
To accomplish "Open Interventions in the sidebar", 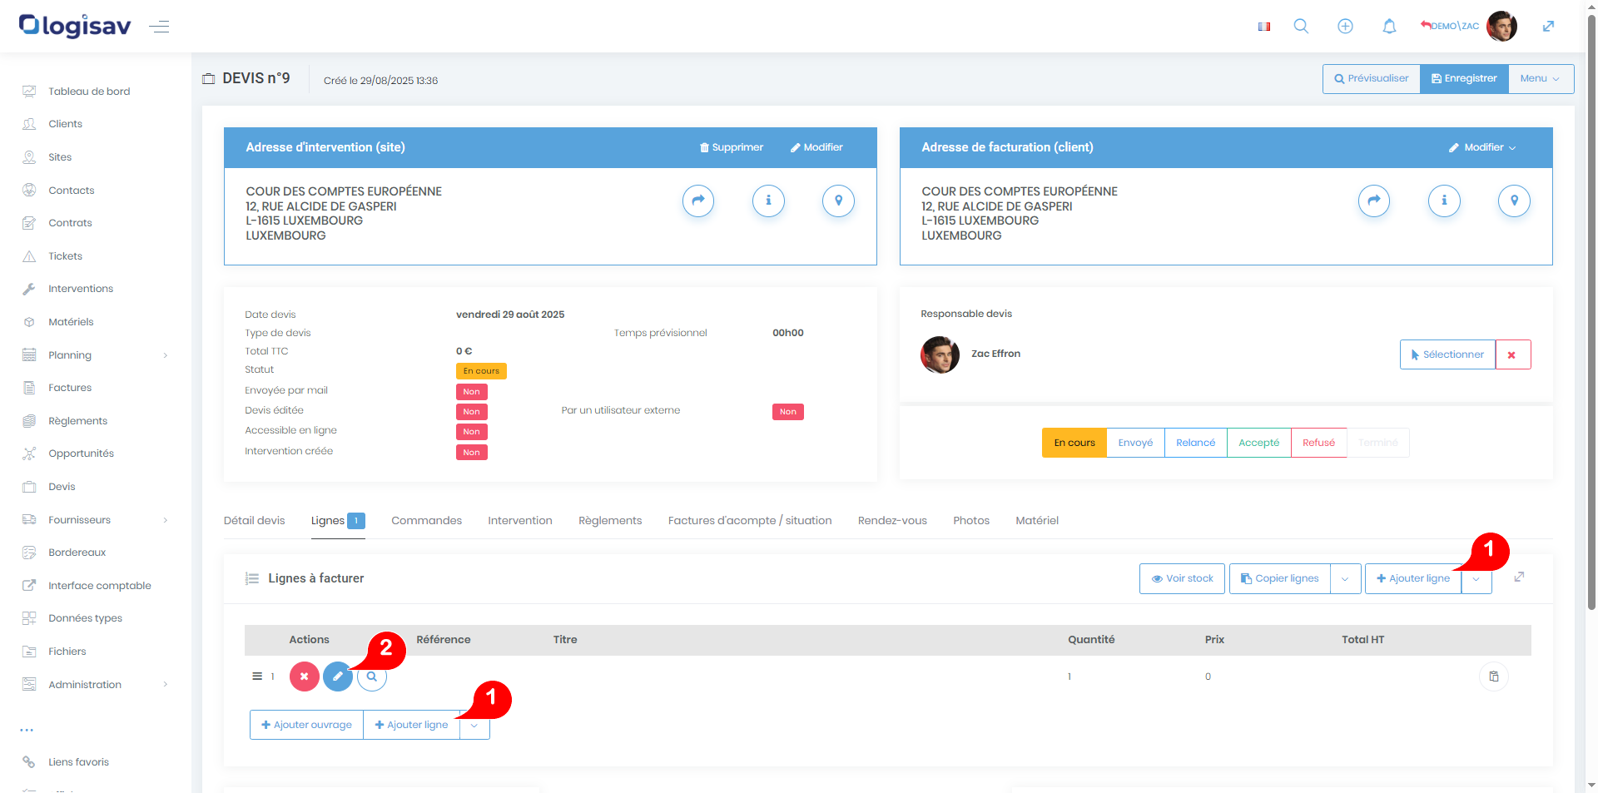I will click(x=81, y=289).
